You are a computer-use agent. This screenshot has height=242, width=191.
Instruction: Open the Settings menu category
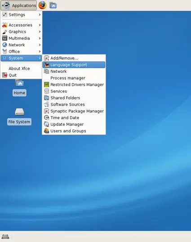pos(21,15)
